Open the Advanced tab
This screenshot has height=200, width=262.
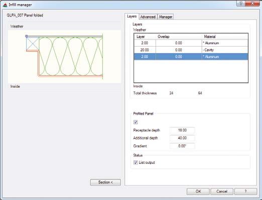point(148,17)
